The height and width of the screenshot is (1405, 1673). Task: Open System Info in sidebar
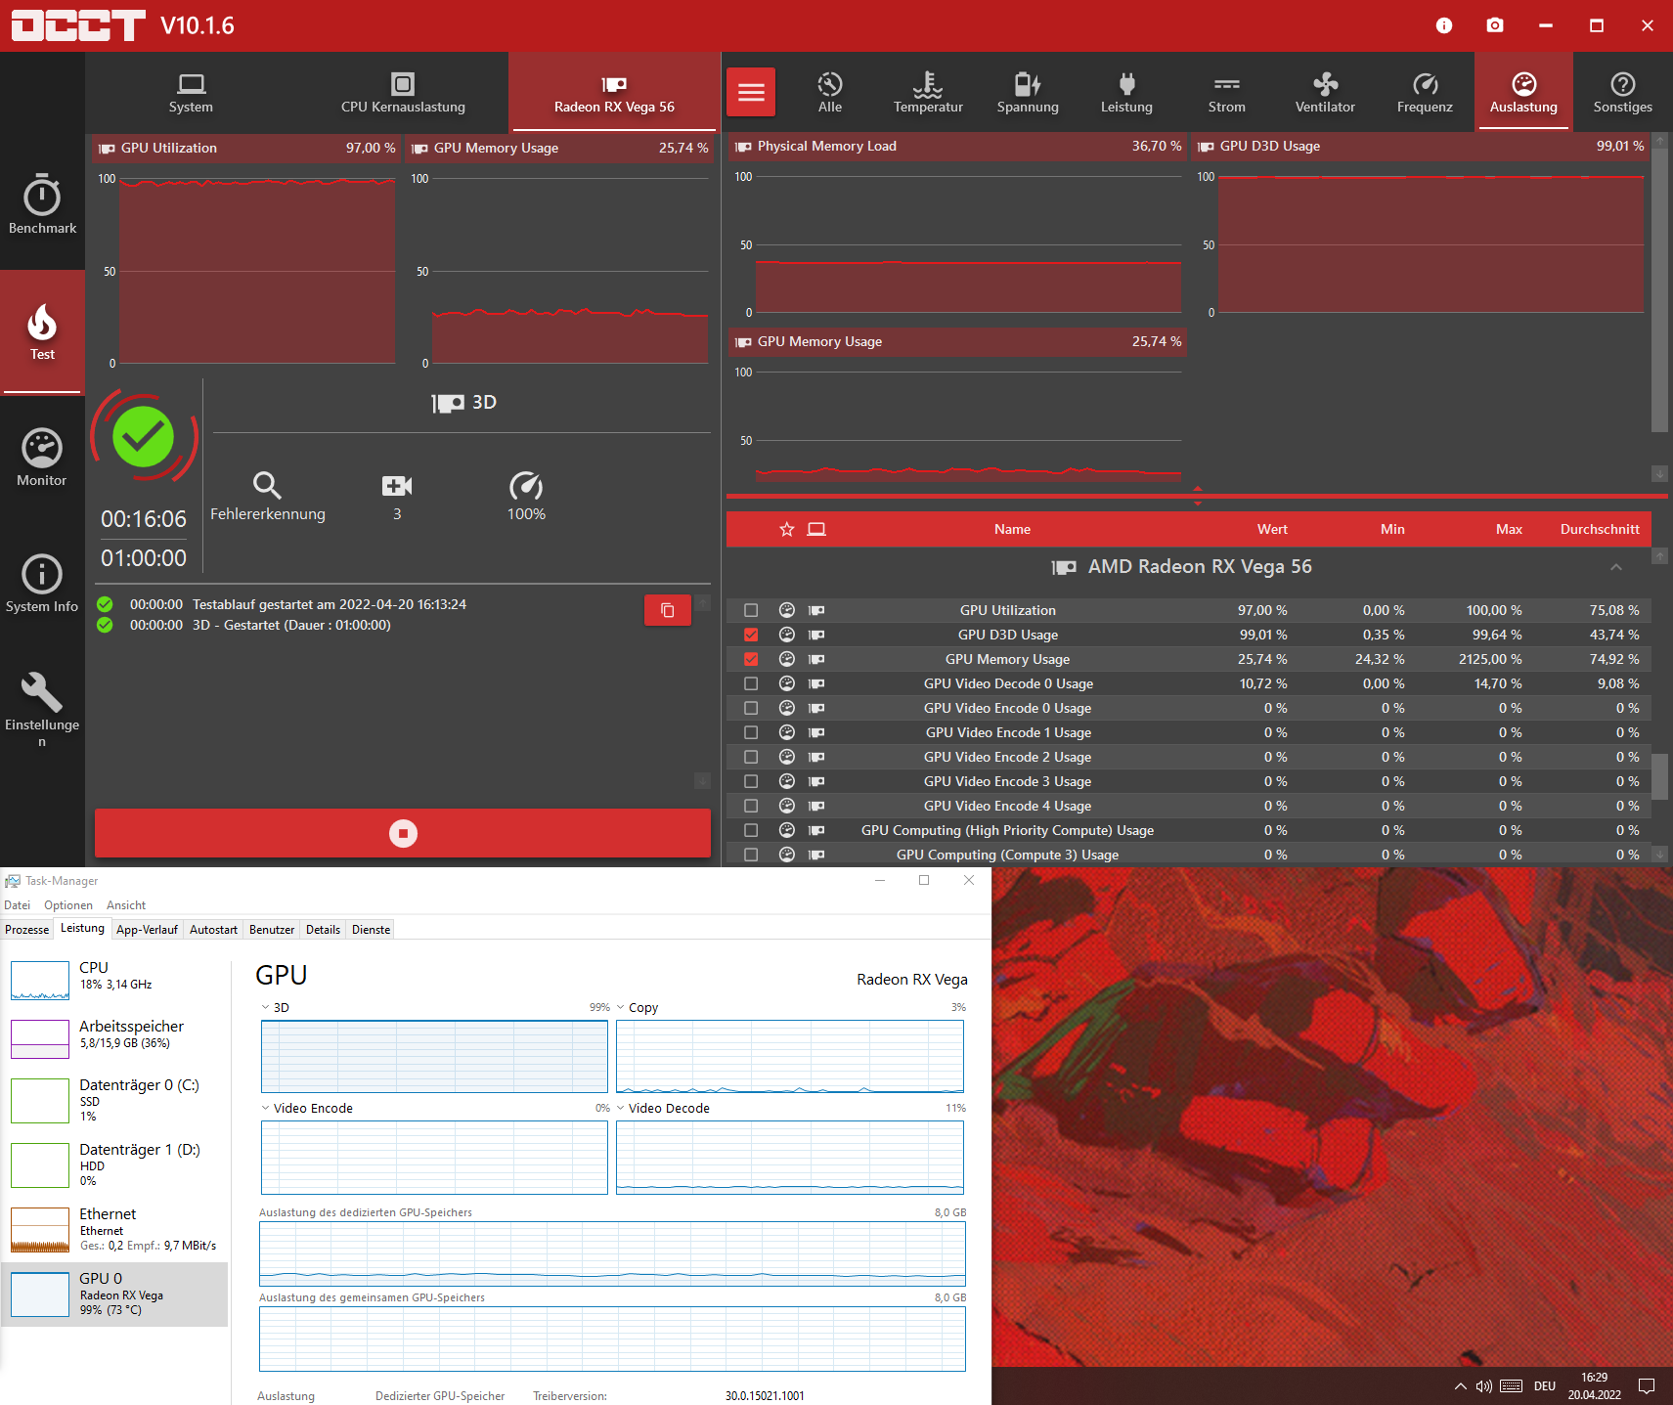pos(42,584)
